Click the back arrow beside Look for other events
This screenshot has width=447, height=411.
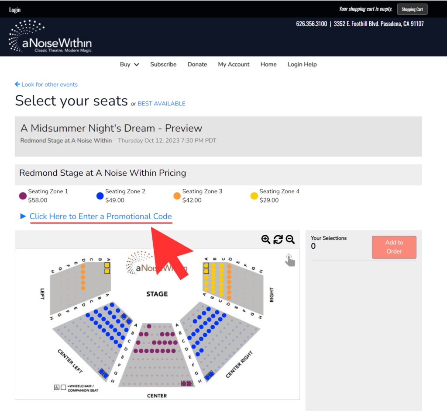coord(17,84)
